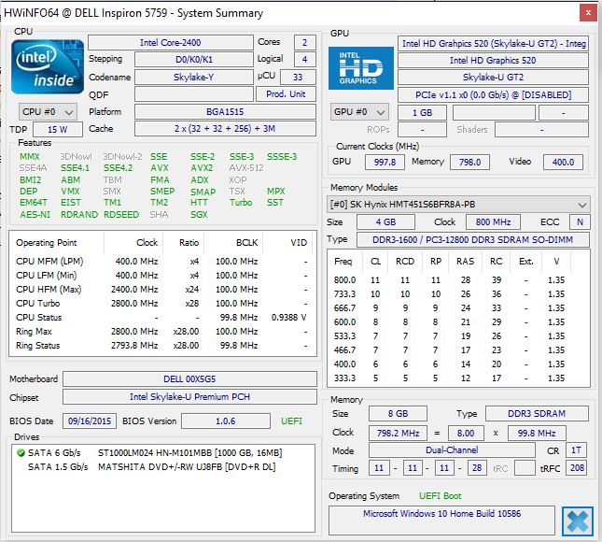Click the Motherboard value DELL 00X5G5
602x542 pixels.
189,379
